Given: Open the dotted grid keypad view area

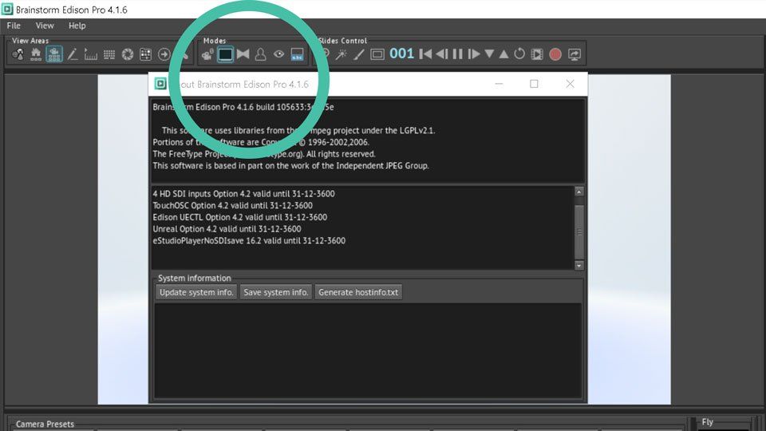Looking at the screenshot, I should click(109, 54).
